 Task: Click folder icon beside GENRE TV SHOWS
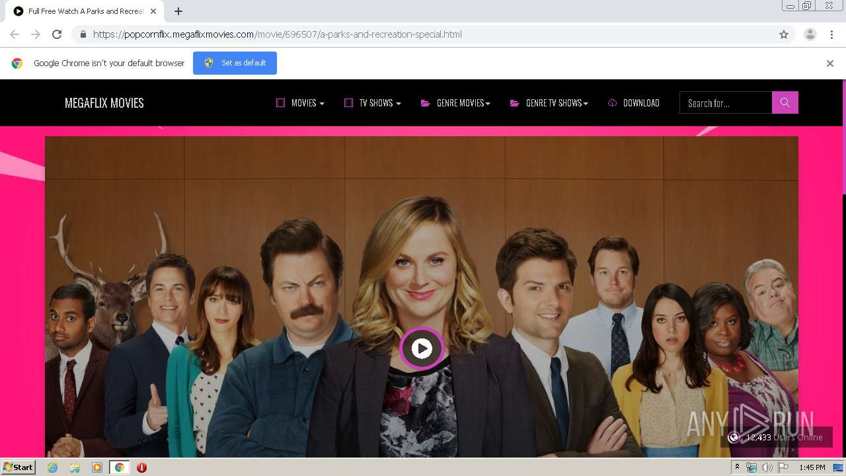click(514, 103)
